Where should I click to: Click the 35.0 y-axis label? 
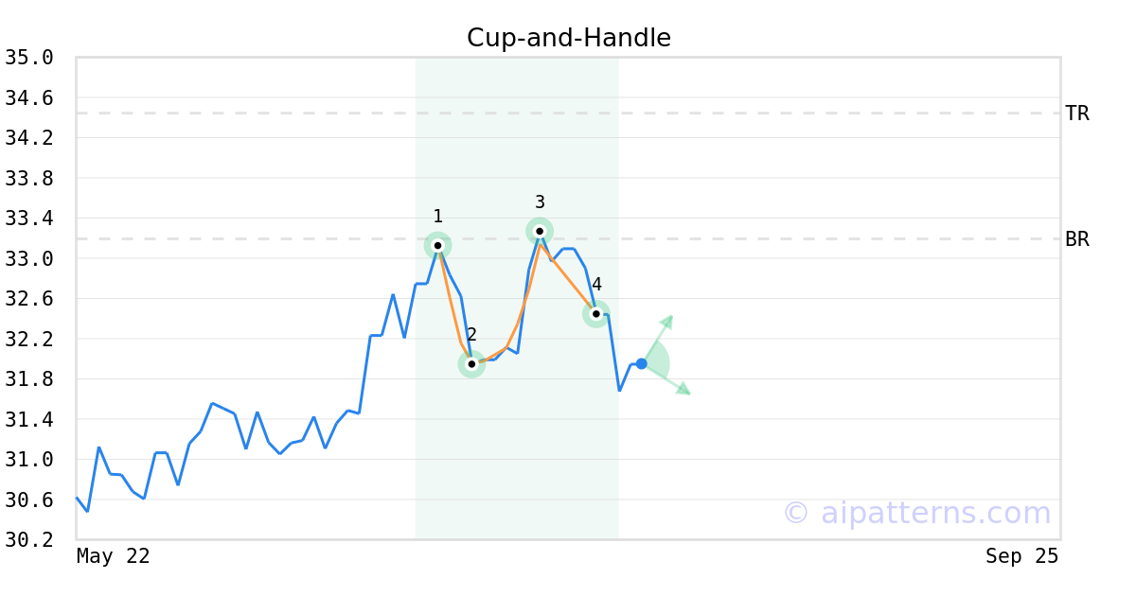coord(29,58)
